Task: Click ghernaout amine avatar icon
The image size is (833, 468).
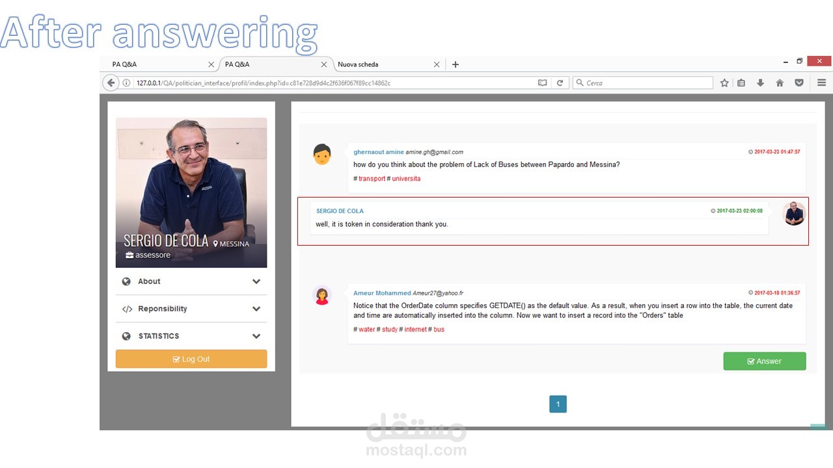Action: [x=322, y=154]
